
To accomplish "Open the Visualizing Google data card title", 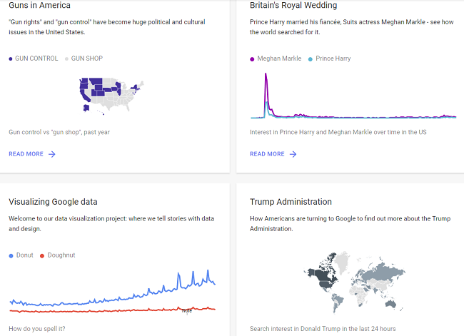I will (54, 202).
